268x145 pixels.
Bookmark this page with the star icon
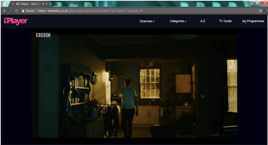pos(260,11)
